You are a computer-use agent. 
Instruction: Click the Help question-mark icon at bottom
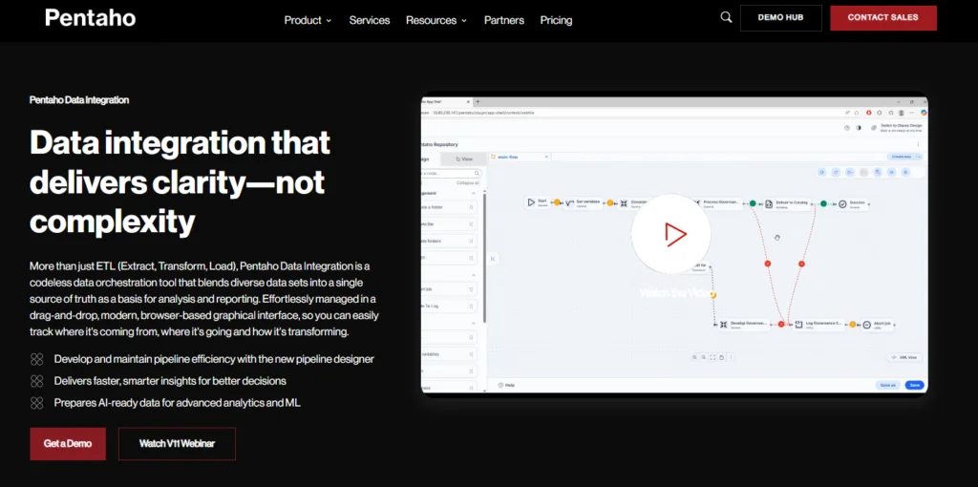[x=500, y=386]
